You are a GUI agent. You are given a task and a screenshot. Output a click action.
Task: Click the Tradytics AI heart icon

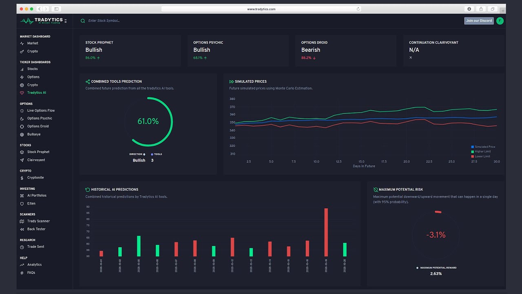pos(22,93)
